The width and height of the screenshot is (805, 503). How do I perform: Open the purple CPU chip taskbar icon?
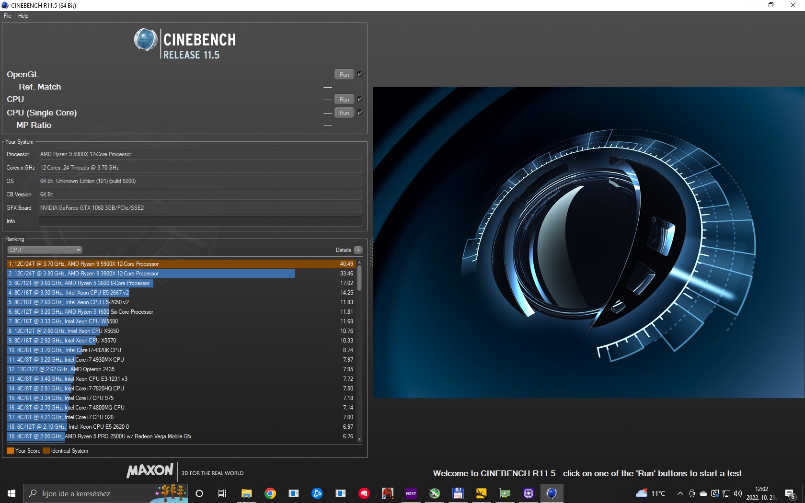[528, 493]
